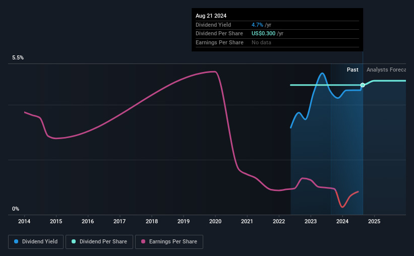Click the US$0.300 dividend per share value

coord(263,34)
